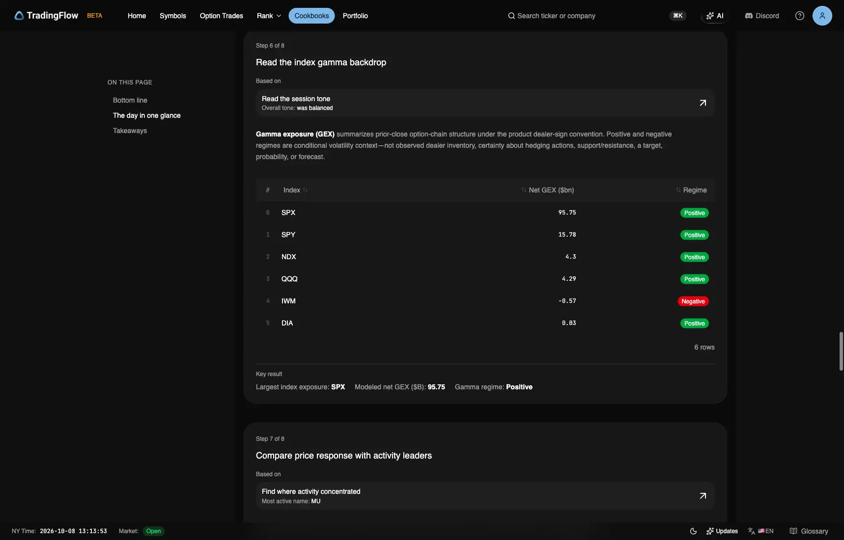
Task: Jump to the Bottom line section
Action: point(130,100)
